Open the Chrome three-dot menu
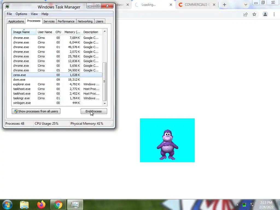The image size is (280, 210). click(274, 14)
